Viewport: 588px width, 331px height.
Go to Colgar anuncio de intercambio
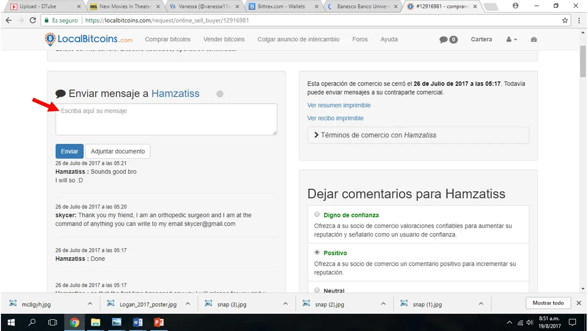[299, 40]
